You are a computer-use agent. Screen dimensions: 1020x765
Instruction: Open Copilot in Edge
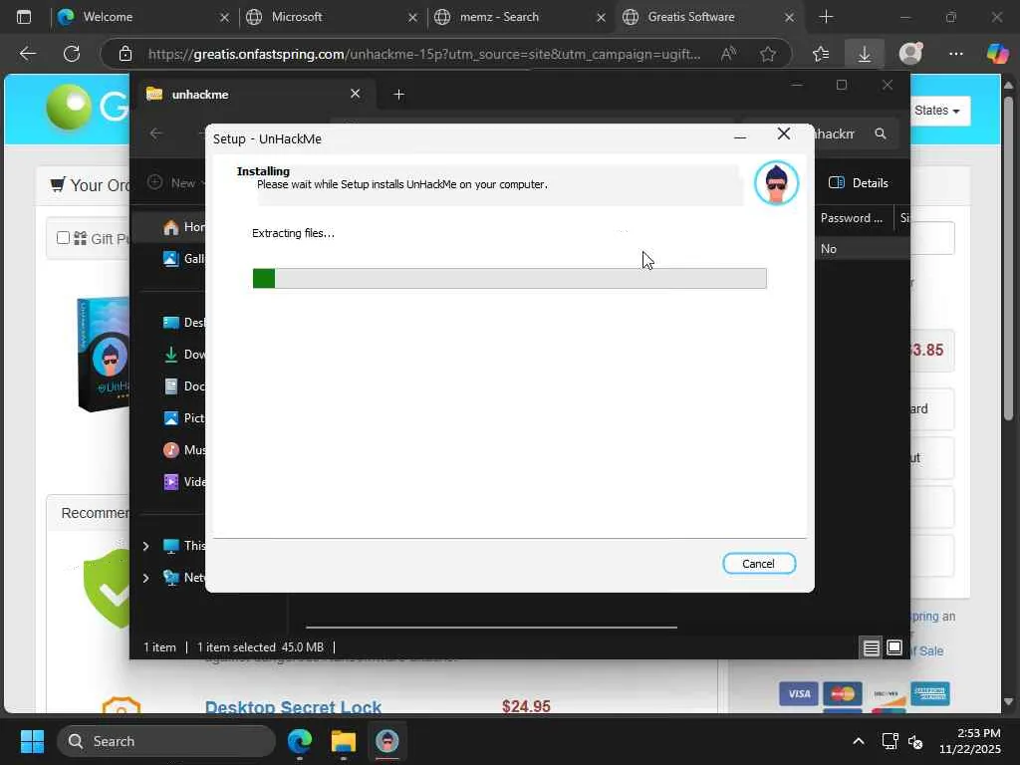[x=997, y=54]
